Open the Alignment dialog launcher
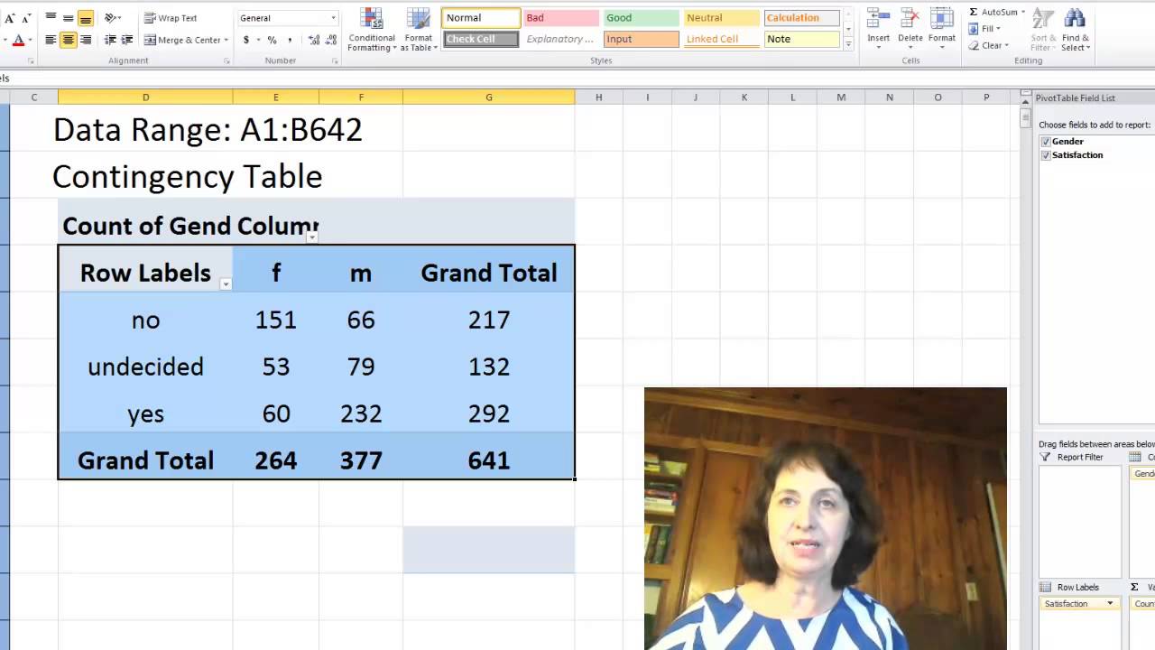This screenshot has width=1155, height=650. point(226,61)
